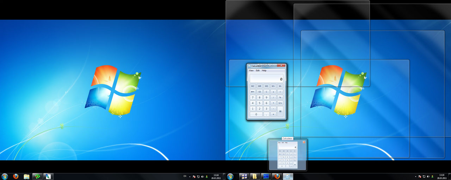The height and width of the screenshot is (180, 451).
Task: Click the CE clear entry button
Action: [x=260, y=92]
